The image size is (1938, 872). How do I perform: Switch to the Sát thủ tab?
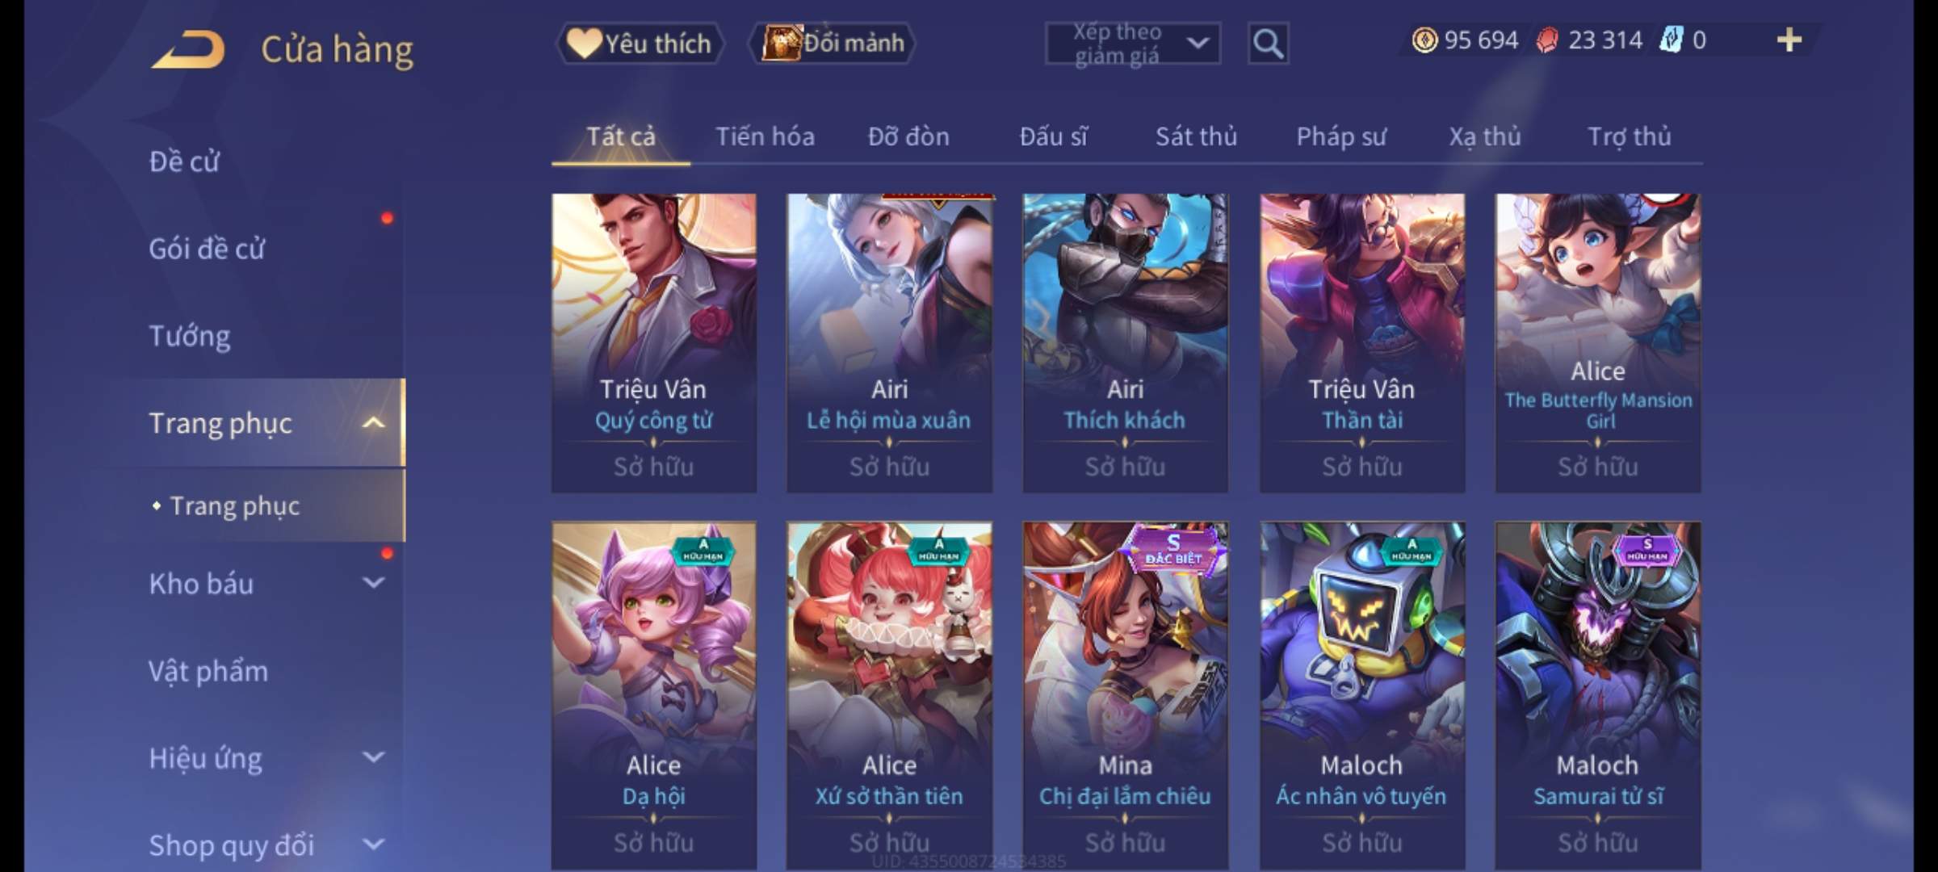(1196, 136)
